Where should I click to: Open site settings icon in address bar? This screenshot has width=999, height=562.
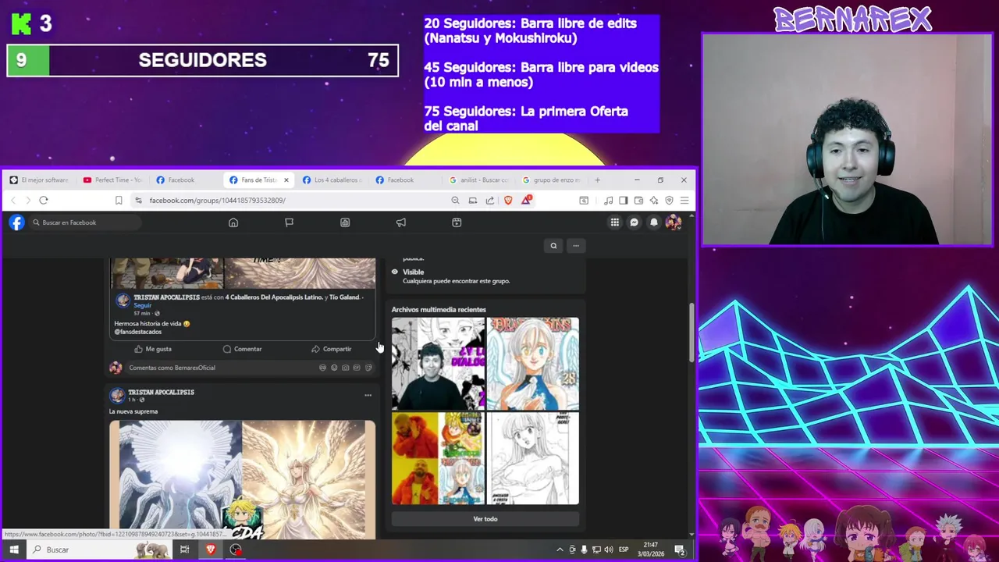138,201
